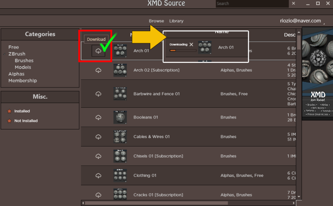The height and width of the screenshot is (206, 333).
Task: View Barbwire and Fence 01 thumbnail
Action: pos(120,94)
